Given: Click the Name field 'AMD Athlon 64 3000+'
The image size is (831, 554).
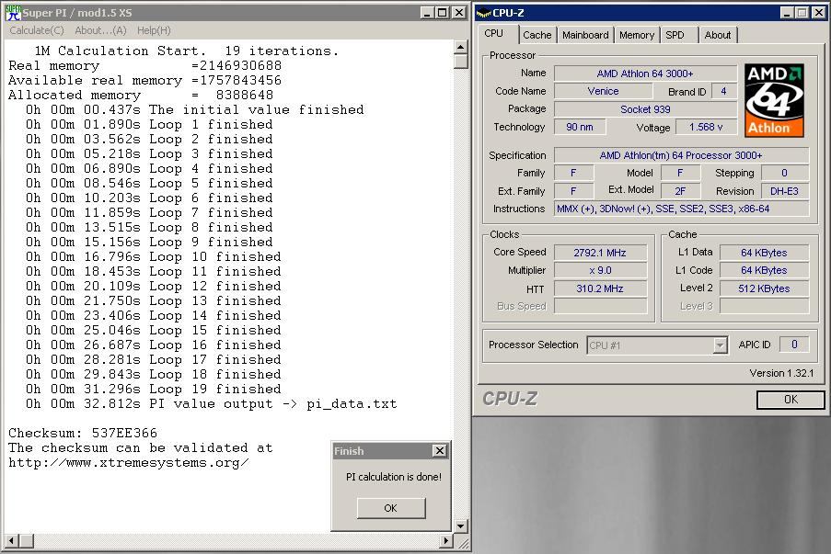Looking at the screenshot, I should click(645, 73).
